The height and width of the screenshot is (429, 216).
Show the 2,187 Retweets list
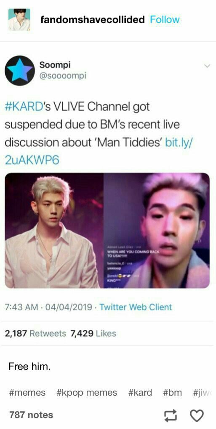pyautogui.click(x=35, y=333)
